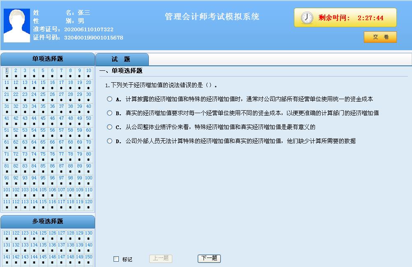Viewport: 412px width, 267px height.
Task: Select question 120 in navigator
Action: coord(88,202)
